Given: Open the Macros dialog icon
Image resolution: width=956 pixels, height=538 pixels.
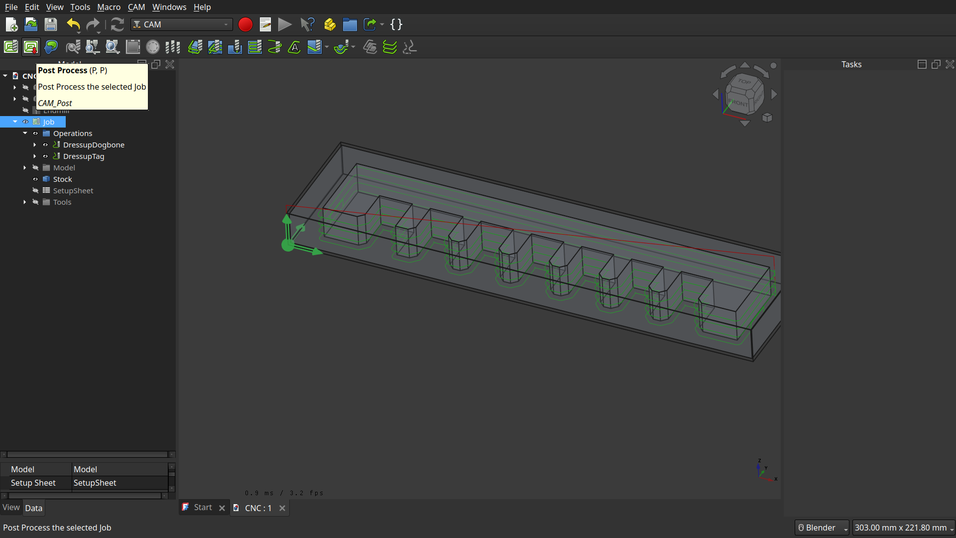Looking at the screenshot, I should 265,24.
